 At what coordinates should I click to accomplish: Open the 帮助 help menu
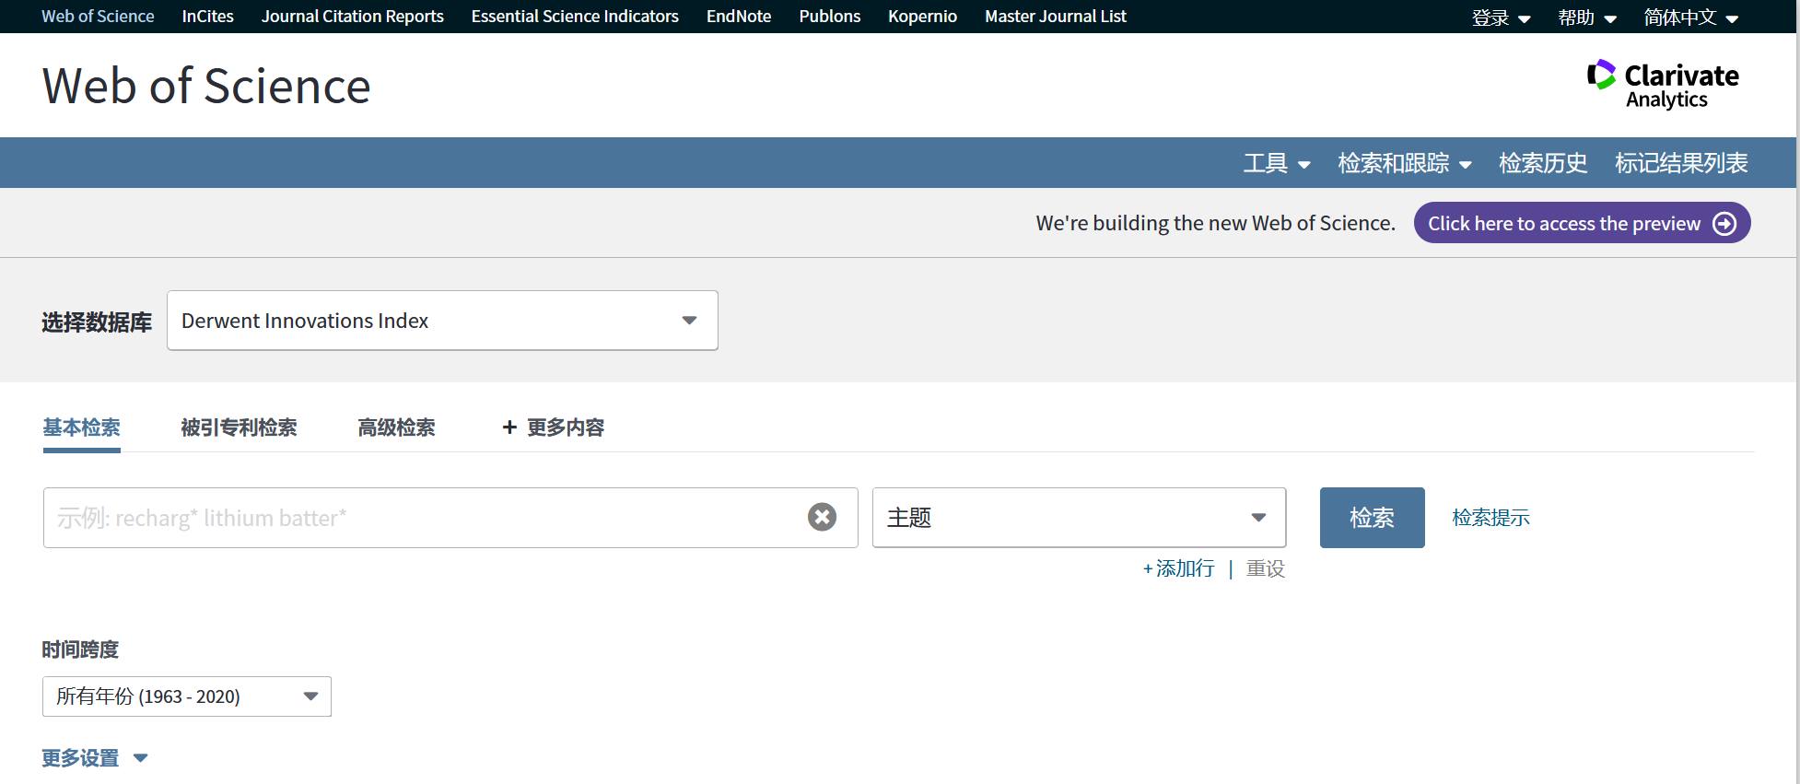click(1587, 18)
